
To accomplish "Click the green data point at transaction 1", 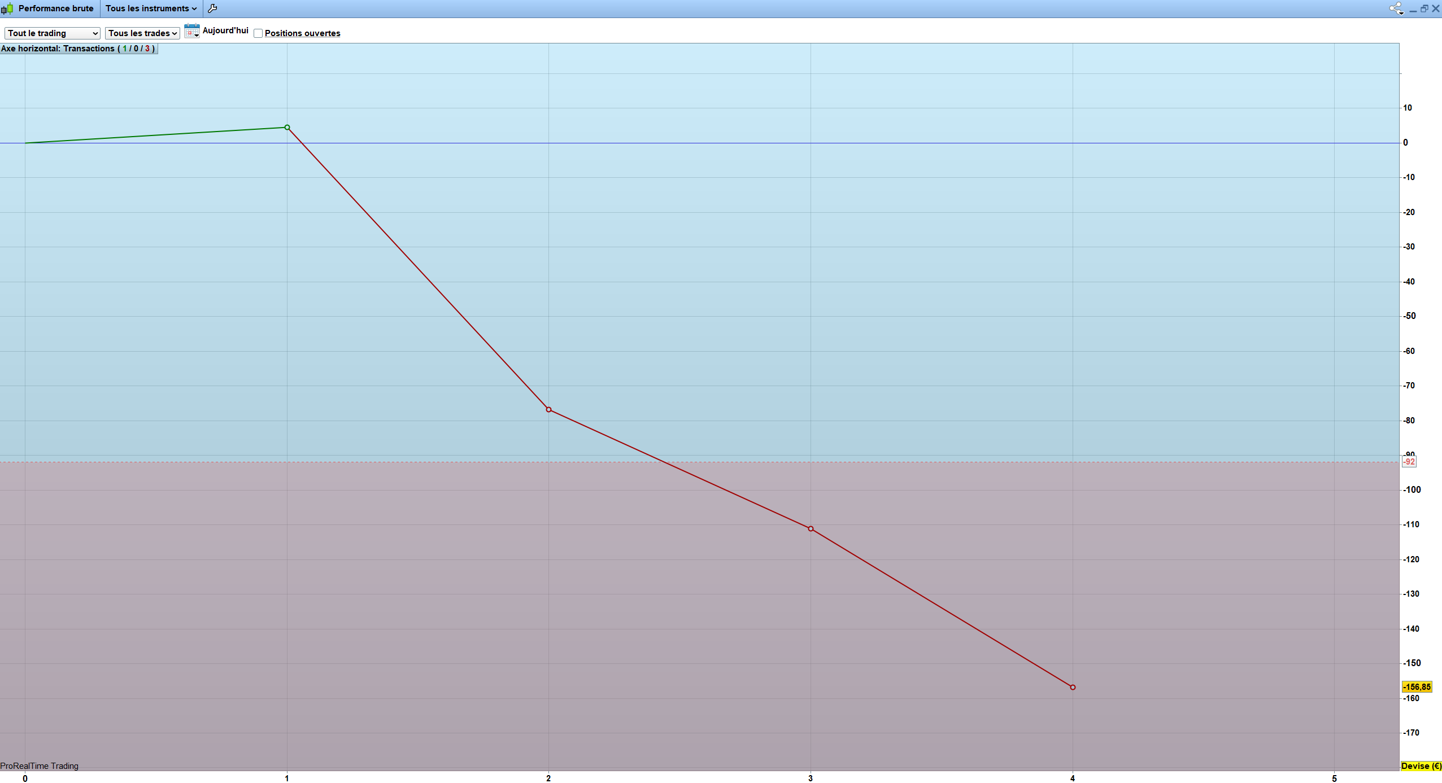I will coord(287,128).
